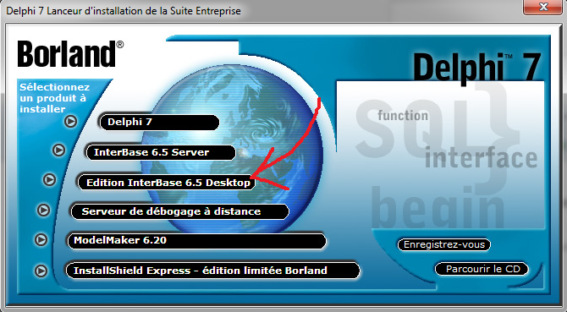Click the arrow icon beside ModelMaker 6.20
Image resolution: width=567 pixels, height=312 pixels.
41,240
